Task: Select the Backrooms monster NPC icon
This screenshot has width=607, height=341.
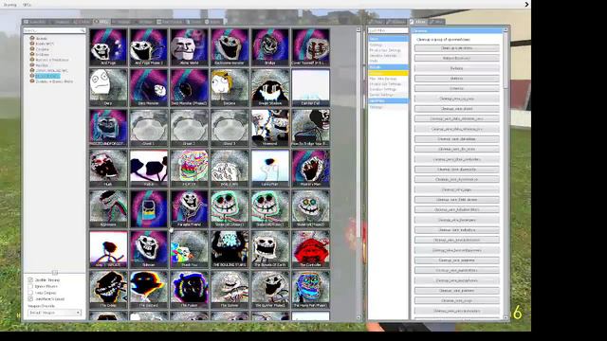Action: pos(230,47)
